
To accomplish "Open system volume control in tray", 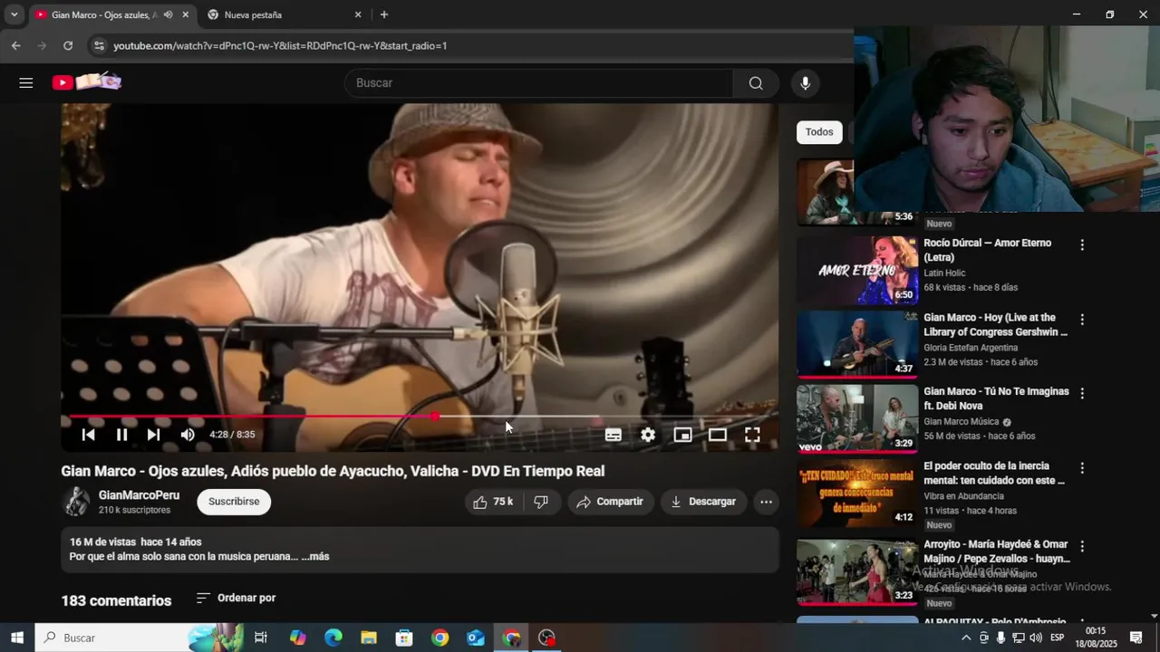I will (x=1035, y=638).
